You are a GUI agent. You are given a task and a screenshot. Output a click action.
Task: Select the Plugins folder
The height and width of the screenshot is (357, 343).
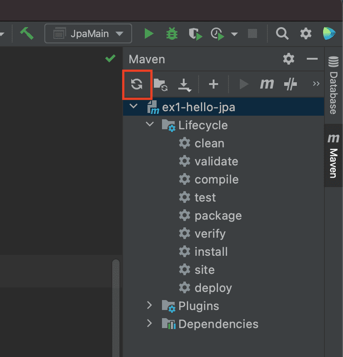pyautogui.click(x=199, y=306)
